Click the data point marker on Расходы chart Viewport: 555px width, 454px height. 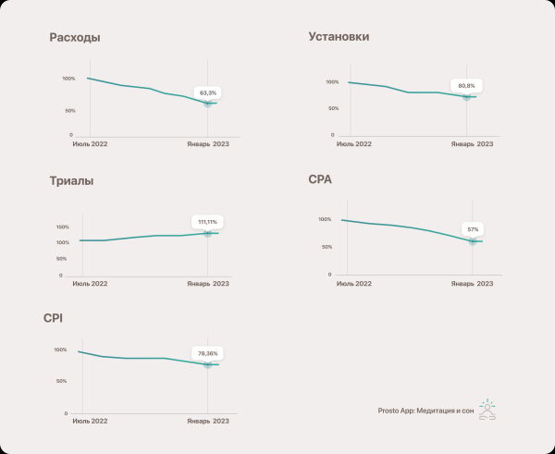pyautogui.click(x=208, y=103)
